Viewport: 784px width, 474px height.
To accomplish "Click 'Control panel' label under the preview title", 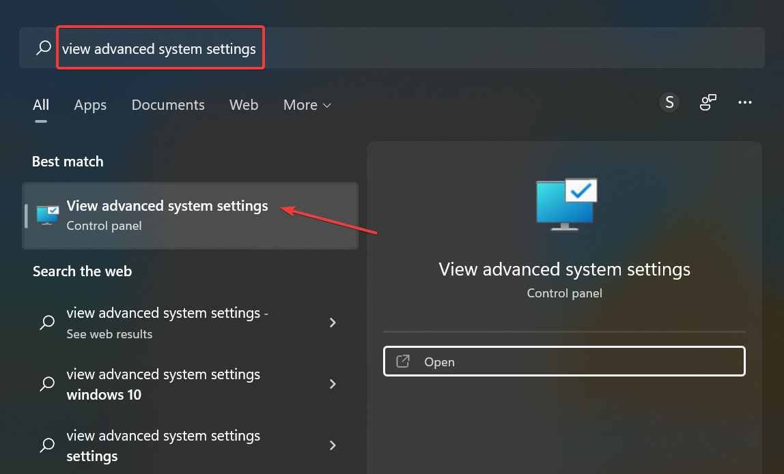I will (565, 293).
